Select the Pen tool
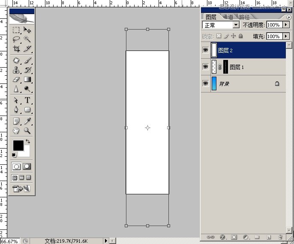Screen dimensions: 294x244 click(x=16, y=110)
